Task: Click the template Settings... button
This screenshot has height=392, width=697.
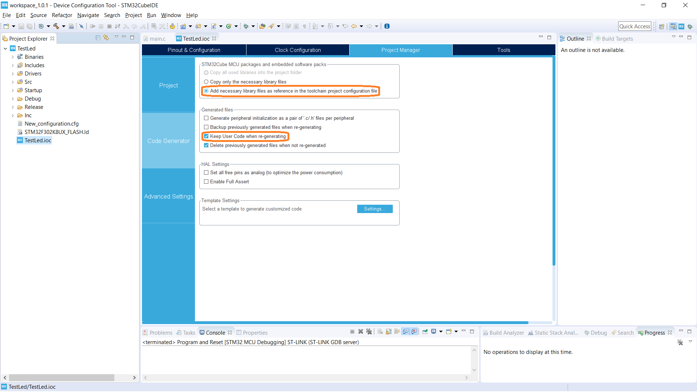Action: coord(375,209)
